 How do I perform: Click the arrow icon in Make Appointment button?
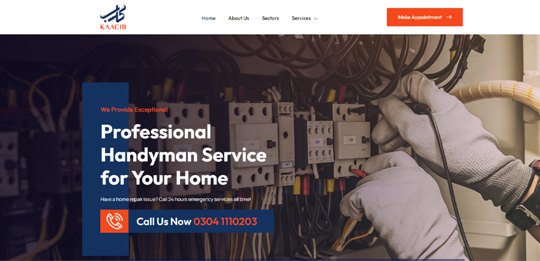[449, 17]
